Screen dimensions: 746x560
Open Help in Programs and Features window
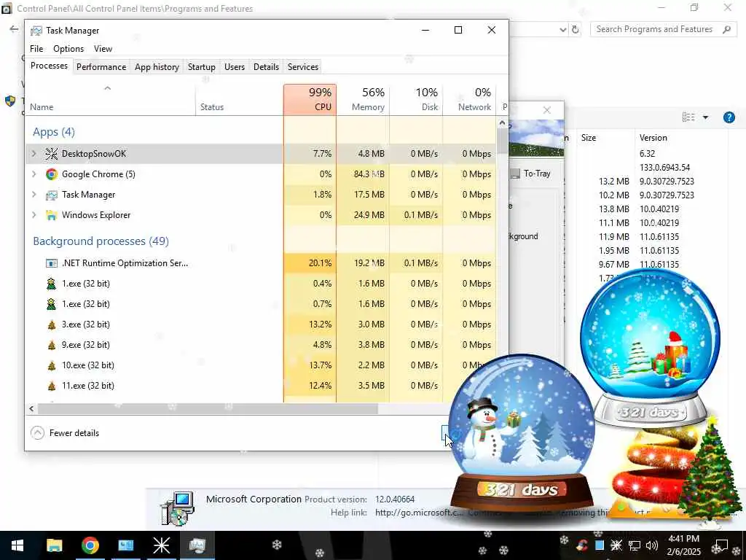pos(729,117)
